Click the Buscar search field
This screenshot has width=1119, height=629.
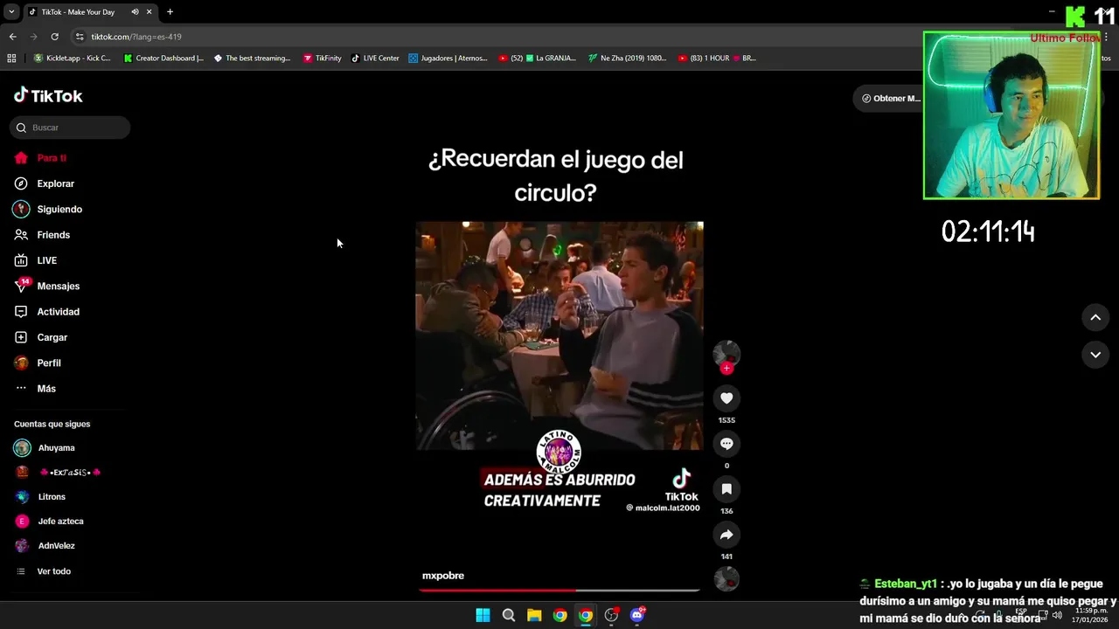point(70,128)
